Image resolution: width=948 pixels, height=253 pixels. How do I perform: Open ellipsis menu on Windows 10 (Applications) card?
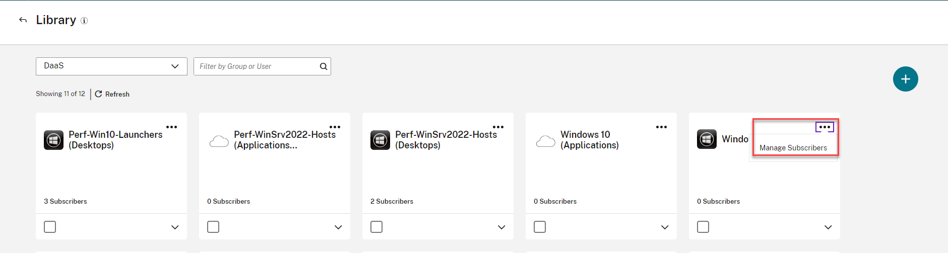(661, 127)
